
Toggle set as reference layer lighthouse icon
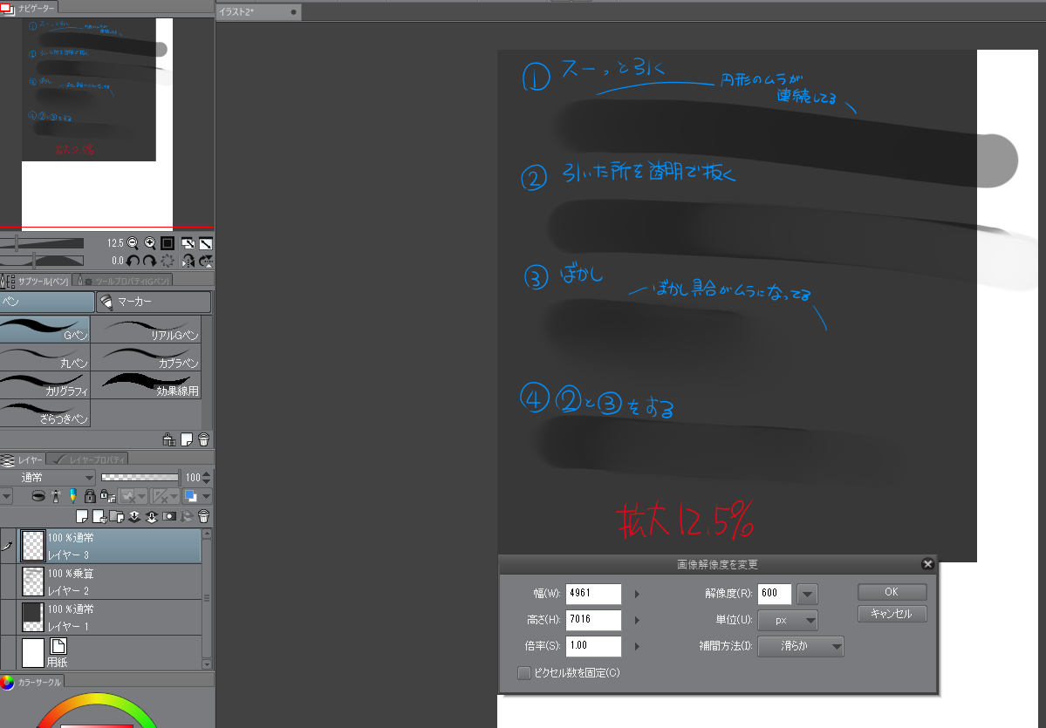[x=56, y=496]
